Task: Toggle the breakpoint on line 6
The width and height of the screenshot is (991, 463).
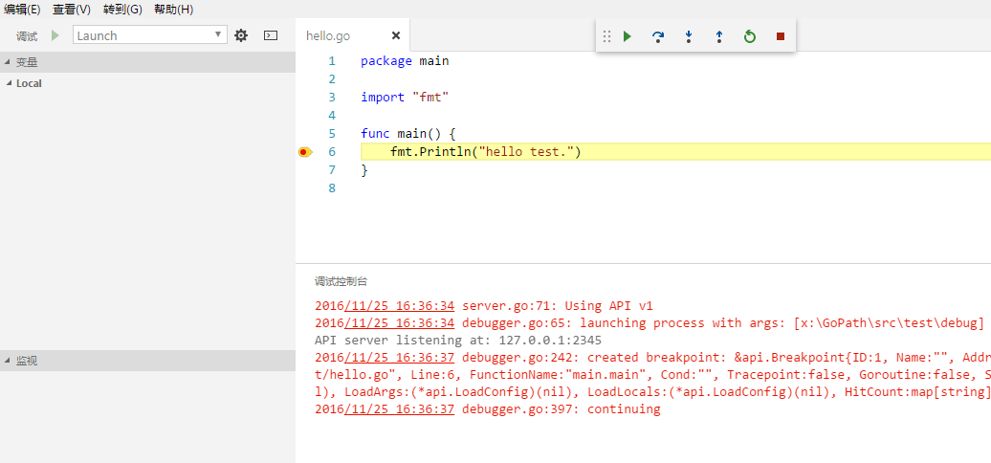Action: click(304, 151)
